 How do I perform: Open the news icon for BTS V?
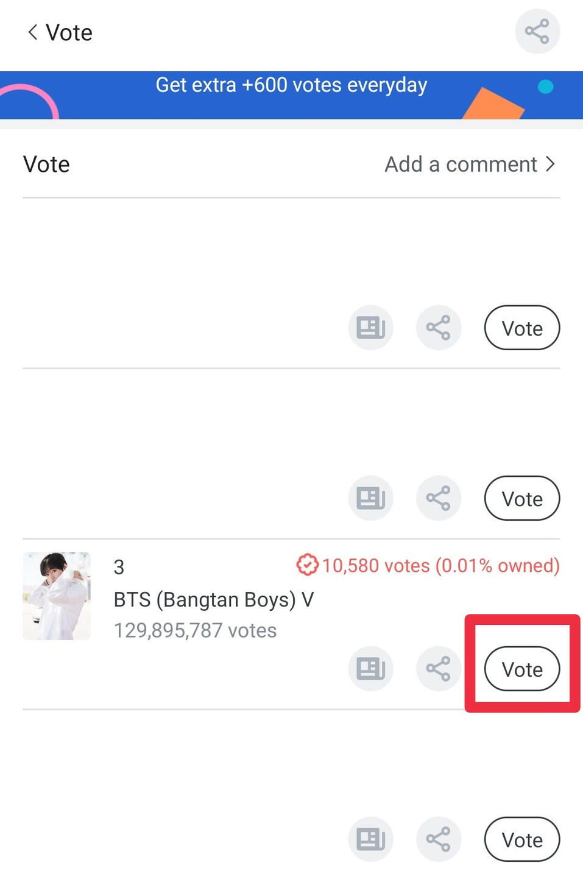point(370,669)
